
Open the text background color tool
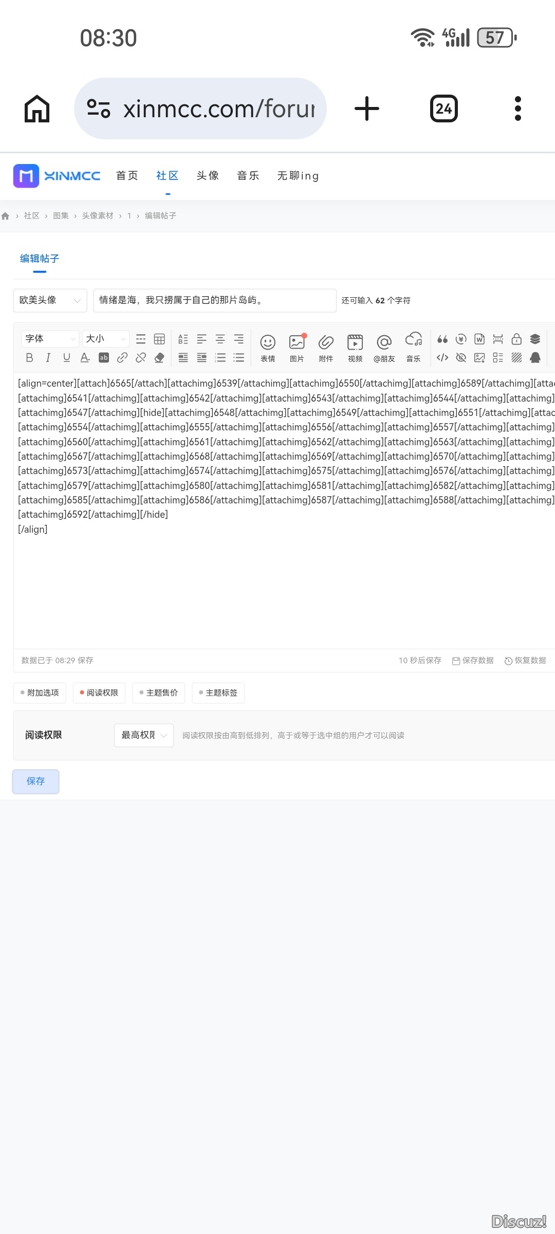coord(104,357)
